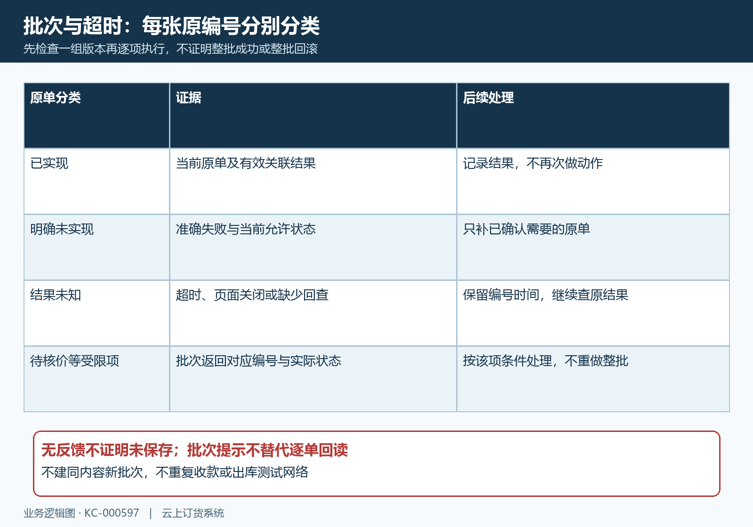
Task: Click the cell 只补已确认需要的原单
Action: click(x=593, y=248)
